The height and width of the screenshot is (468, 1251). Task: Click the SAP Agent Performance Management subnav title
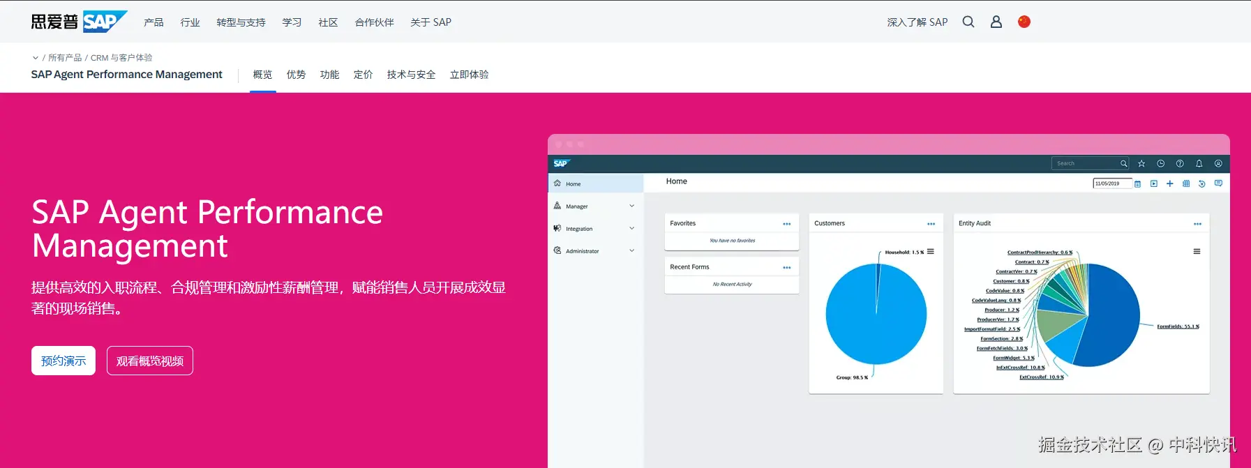(x=127, y=75)
